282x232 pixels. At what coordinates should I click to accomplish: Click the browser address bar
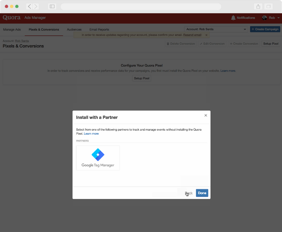(x=141, y=7)
